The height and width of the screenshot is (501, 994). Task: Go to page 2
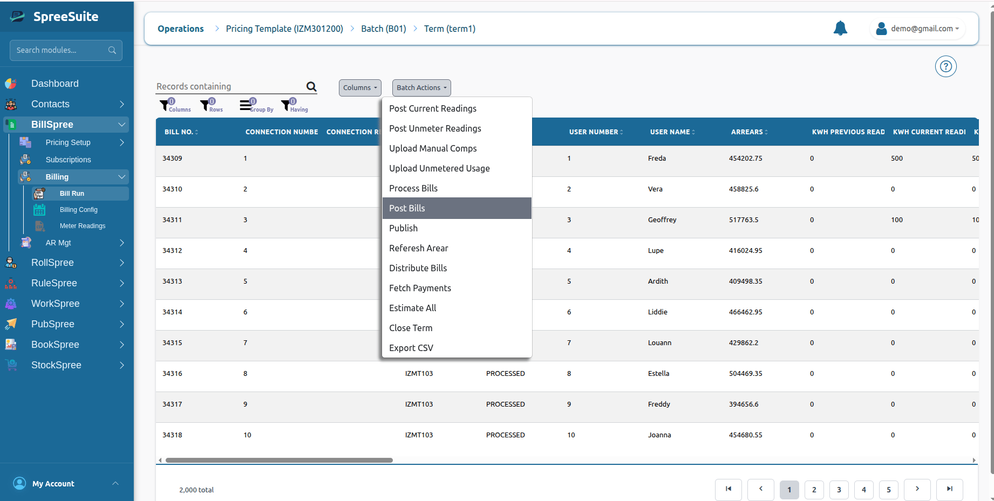tap(814, 490)
